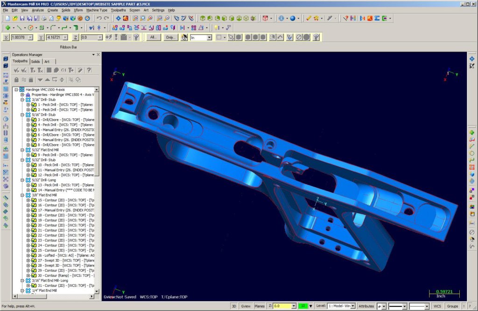Collapse the Hardinge VMC1500 4-axis machine group
The height and width of the screenshot is (311, 478).
[x=16, y=90]
